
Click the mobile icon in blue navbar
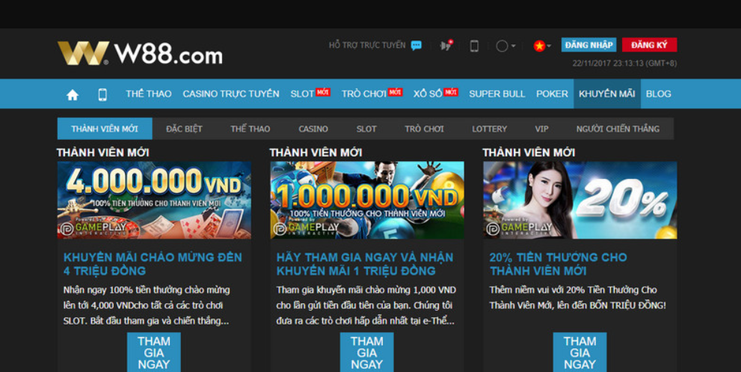coord(102,94)
